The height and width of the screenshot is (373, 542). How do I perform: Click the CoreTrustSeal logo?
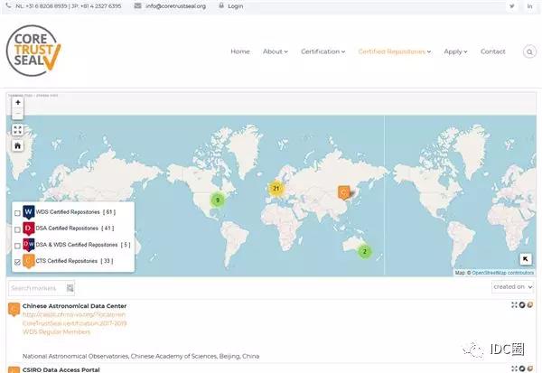(33, 51)
